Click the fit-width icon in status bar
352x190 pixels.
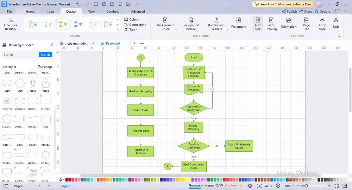345,186
